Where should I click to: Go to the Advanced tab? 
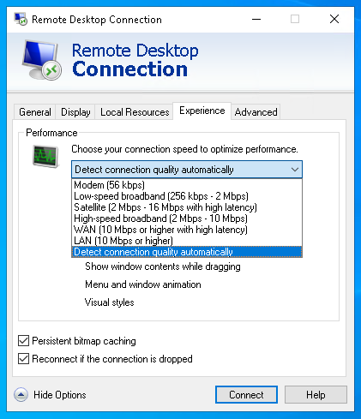pos(256,112)
